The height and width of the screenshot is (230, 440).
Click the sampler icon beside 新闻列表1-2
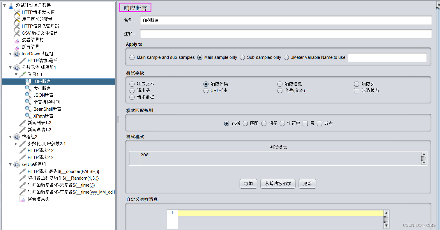coord(23,123)
